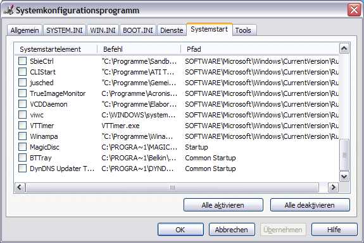
Task: Open the SYSTEM.INI tab
Action: (x=65, y=30)
